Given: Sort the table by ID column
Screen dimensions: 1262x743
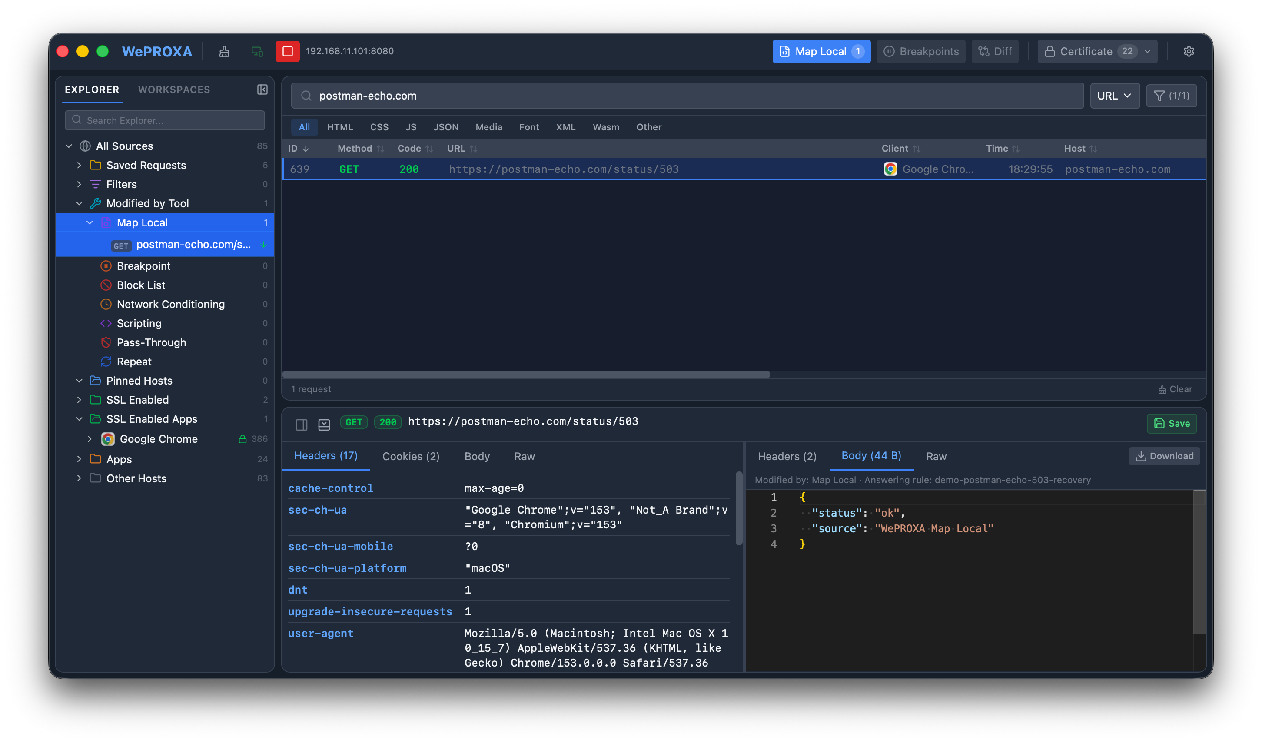Looking at the screenshot, I should point(299,149).
